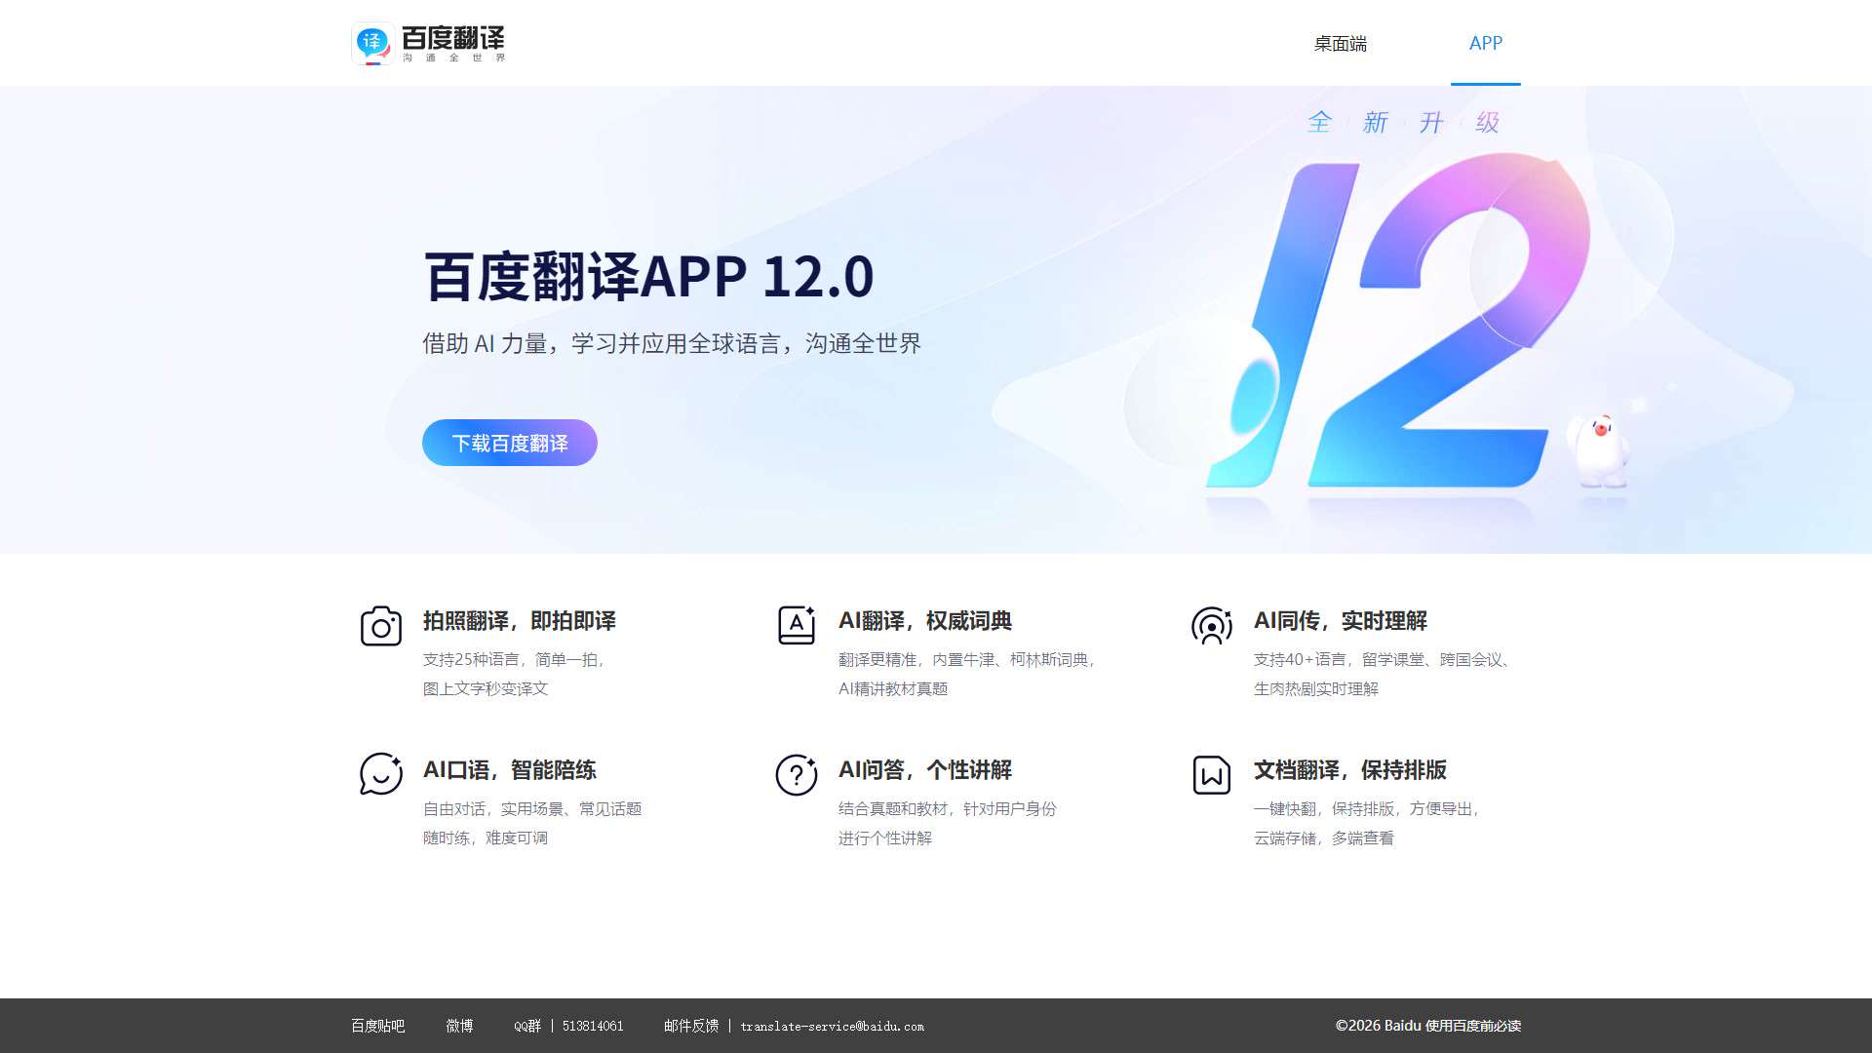Click the document translation bookmark icon
1872x1053 pixels.
click(1212, 775)
